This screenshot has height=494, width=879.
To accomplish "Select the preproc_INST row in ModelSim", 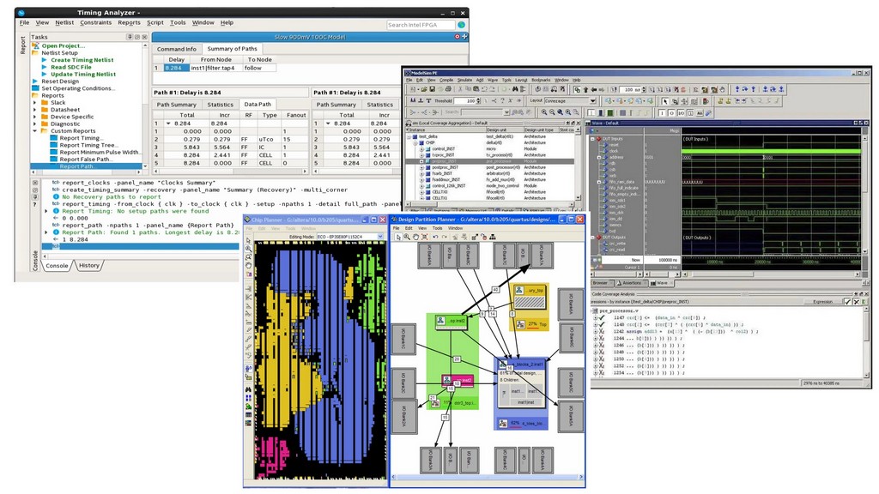I will tap(489, 161).
